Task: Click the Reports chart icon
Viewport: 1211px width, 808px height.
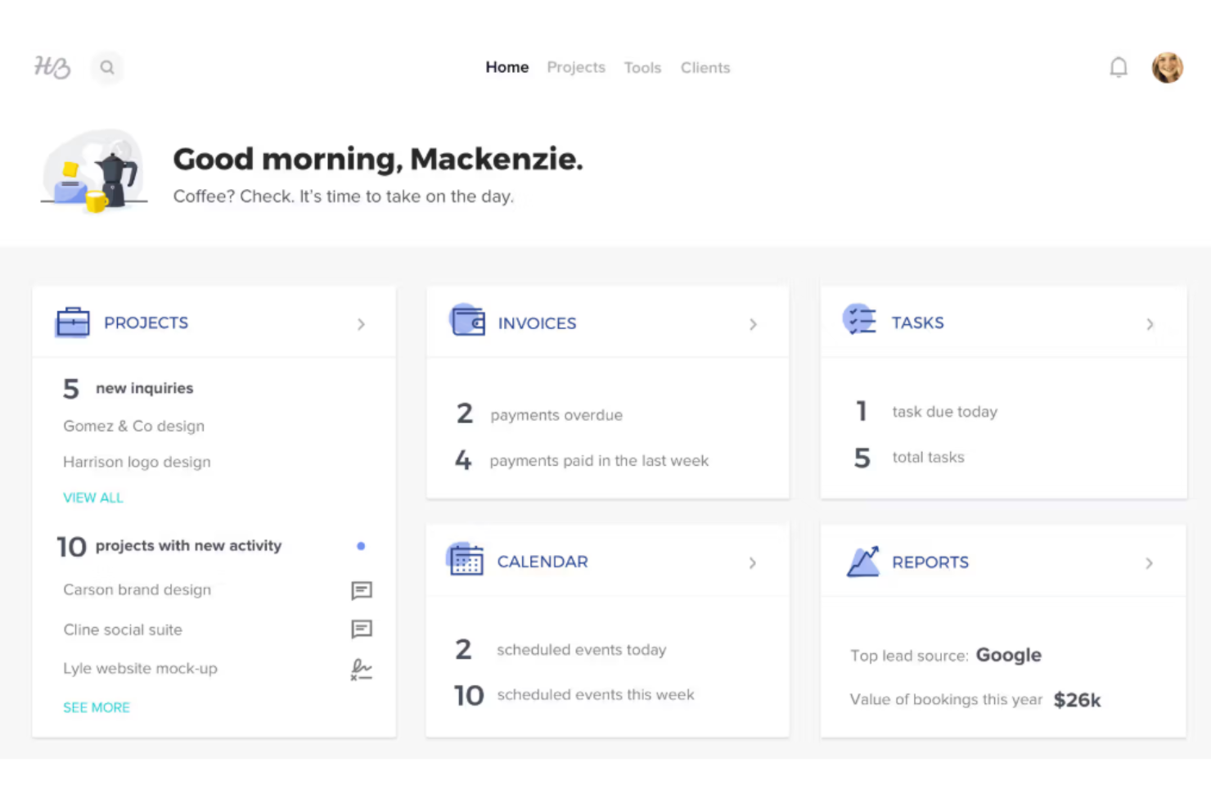Action: click(862, 562)
